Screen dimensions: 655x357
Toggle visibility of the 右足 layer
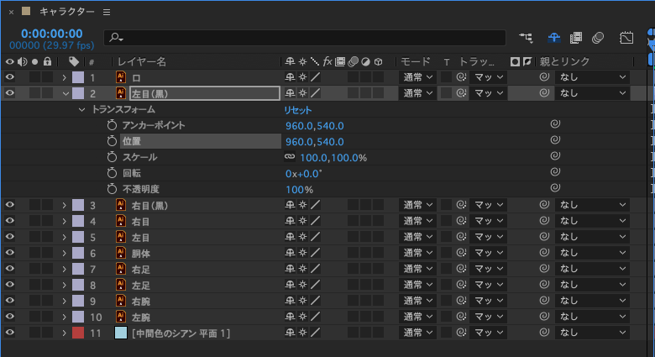click(10, 269)
